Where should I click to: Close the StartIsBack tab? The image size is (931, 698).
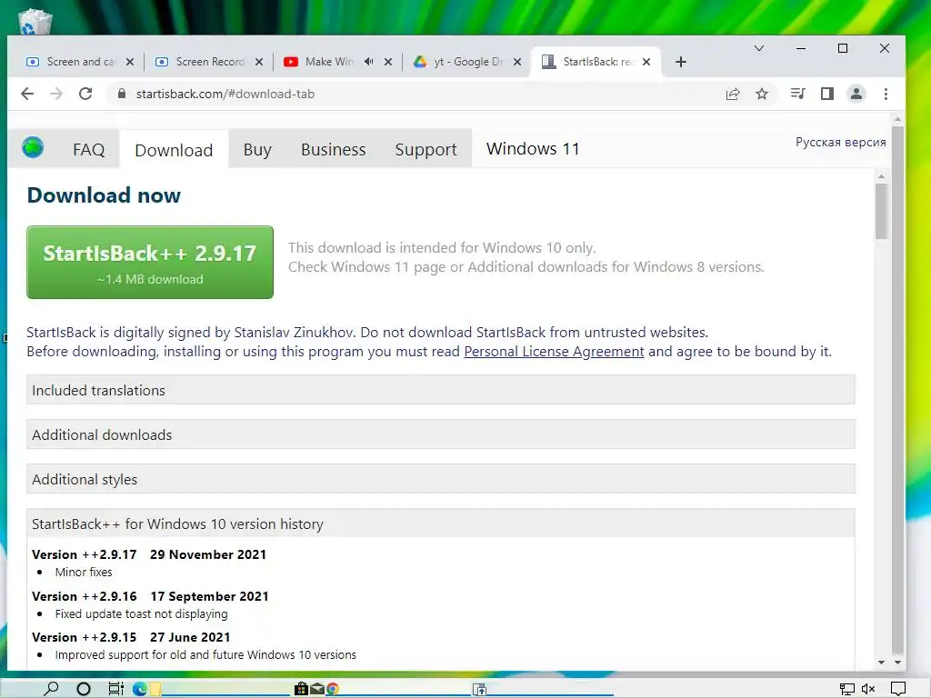[646, 62]
